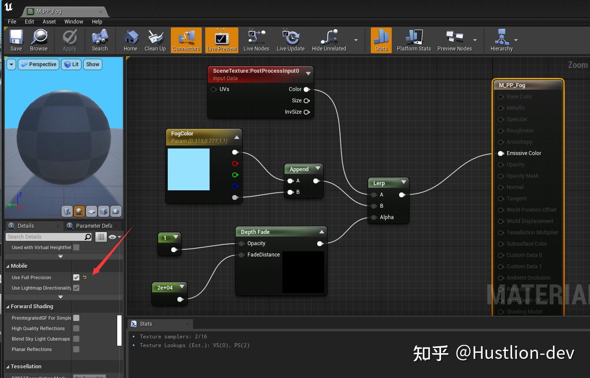Image resolution: width=590 pixels, height=378 pixels.
Task: Open Platform Stats
Action: tap(413, 40)
